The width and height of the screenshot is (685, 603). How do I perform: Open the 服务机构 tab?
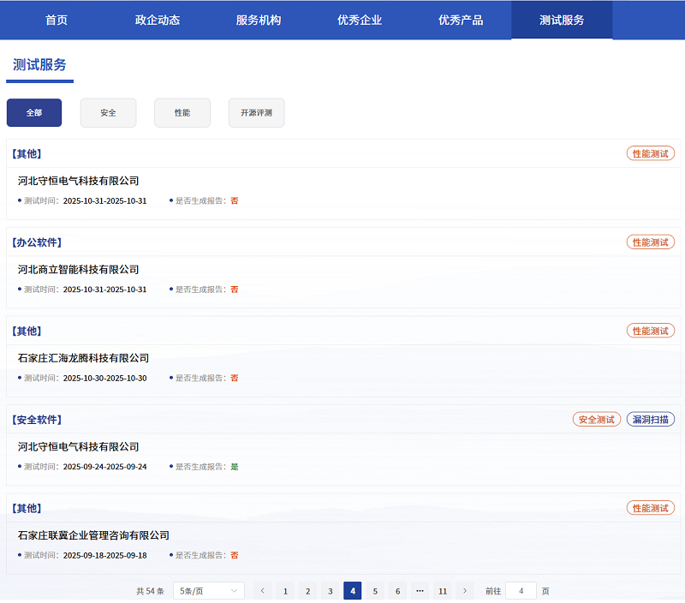(258, 19)
